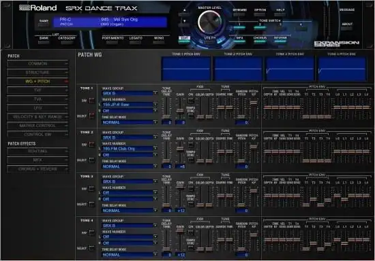Enable Mono mode
This screenshot has height=261, width=375.
coord(159,42)
